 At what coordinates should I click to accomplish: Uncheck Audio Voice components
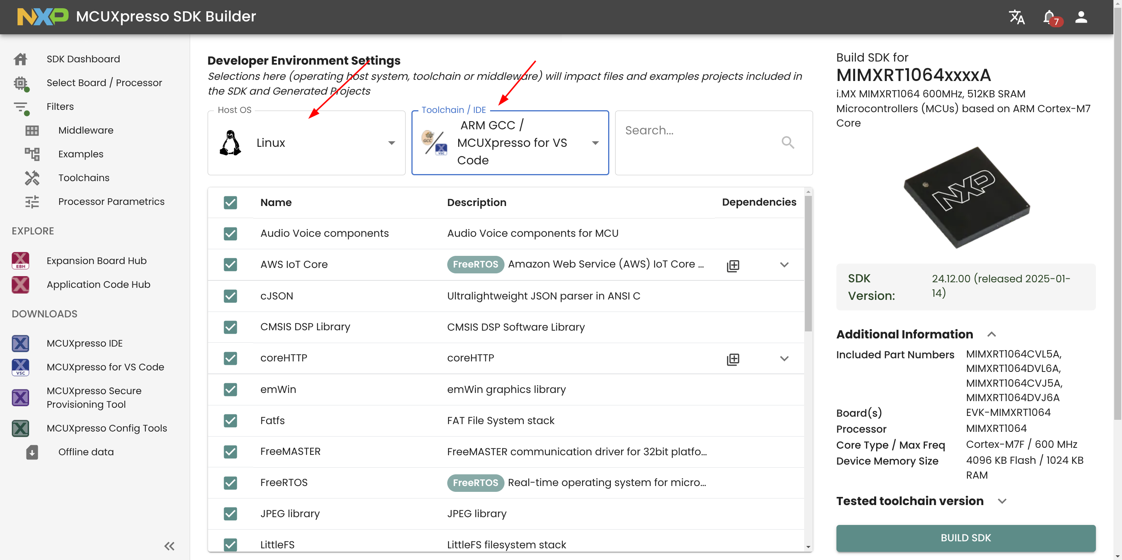[230, 233]
